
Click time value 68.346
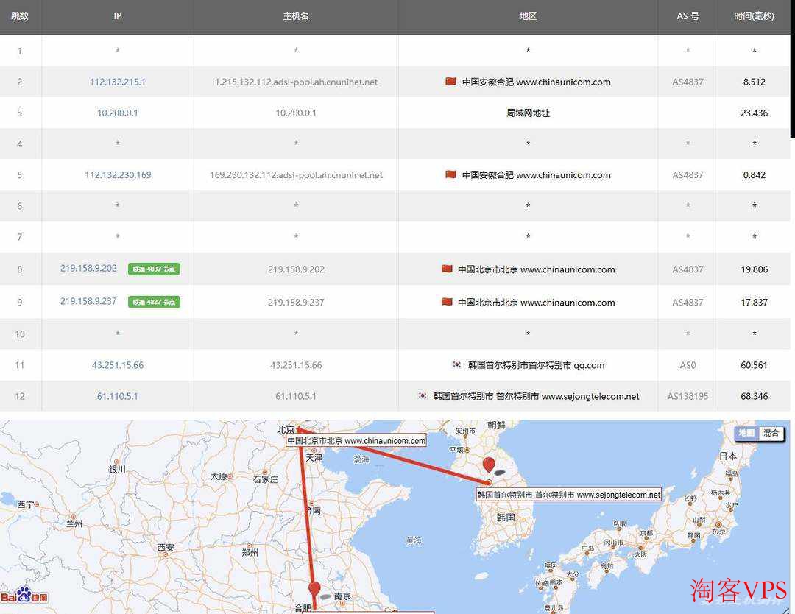(754, 396)
